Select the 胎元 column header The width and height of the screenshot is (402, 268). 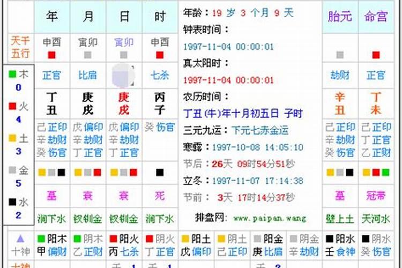pyautogui.click(x=340, y=17)
